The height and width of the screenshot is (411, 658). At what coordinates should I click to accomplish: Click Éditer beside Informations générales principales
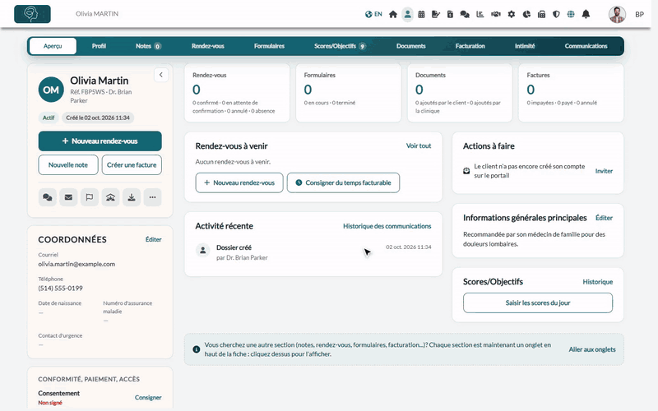[x=604, y=218]
